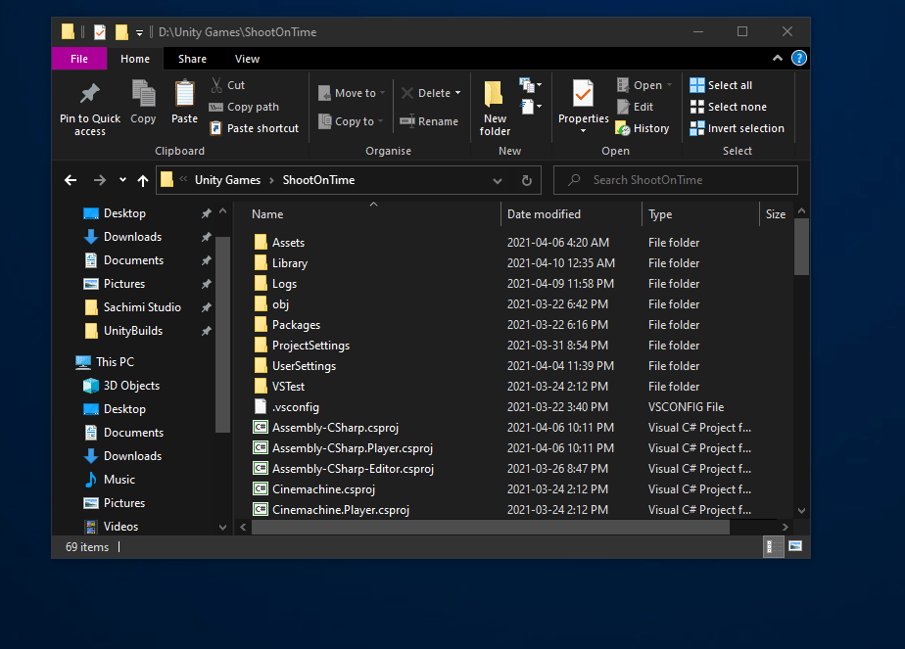Go up one folder level arrow
905x649 pixels.
pyautogui.click(x=143, y=180)
